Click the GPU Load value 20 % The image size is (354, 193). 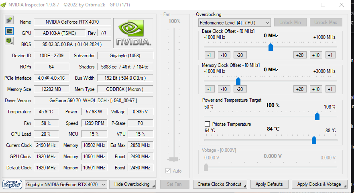click(x=46, y=134)
